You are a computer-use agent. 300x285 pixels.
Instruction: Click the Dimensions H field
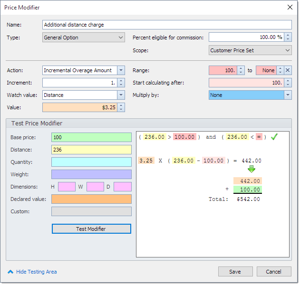[x=67, y=187]
